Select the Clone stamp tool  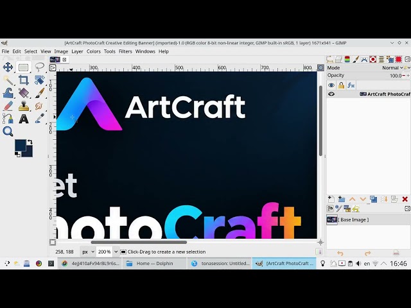point(23,106)
